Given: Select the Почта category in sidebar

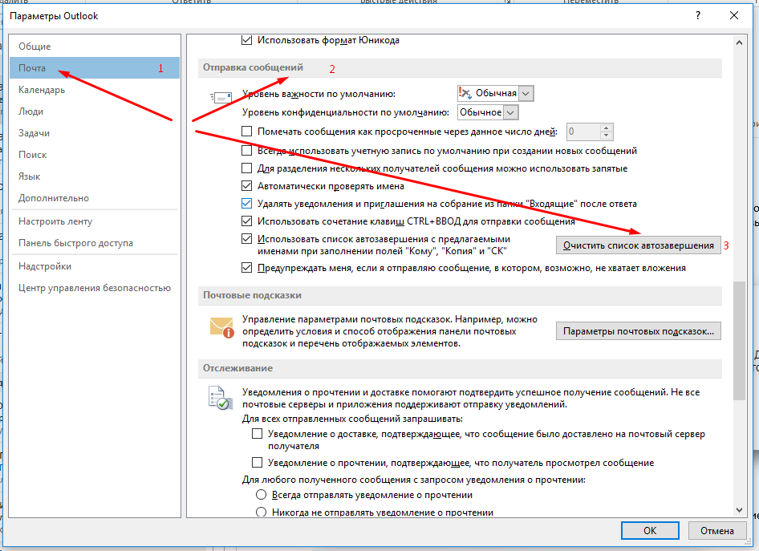Looking at the screenshot, I should click(x=95, y=68).
